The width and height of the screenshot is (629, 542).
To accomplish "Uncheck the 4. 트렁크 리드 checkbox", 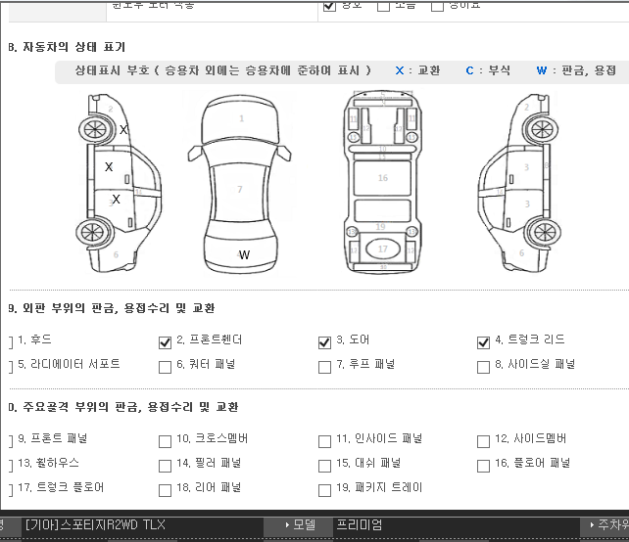I will [x=483, y=342].
